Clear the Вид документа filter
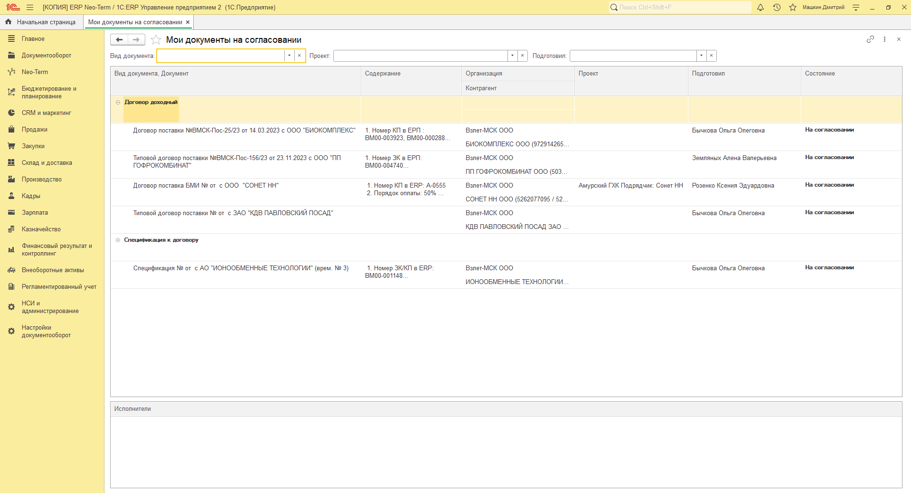The width and height of the screenshot is (911, 493). (300, 56)
